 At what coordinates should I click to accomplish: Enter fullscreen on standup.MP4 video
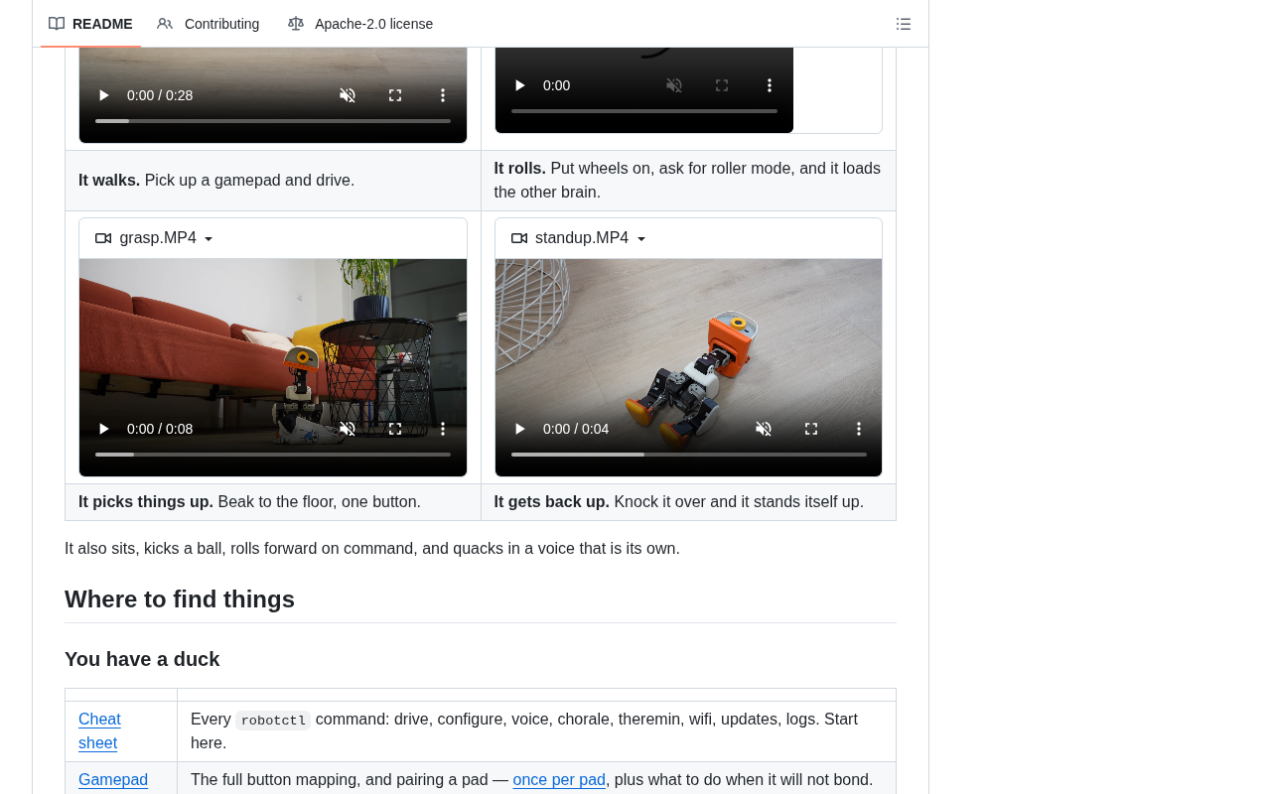tap(811, 429)
